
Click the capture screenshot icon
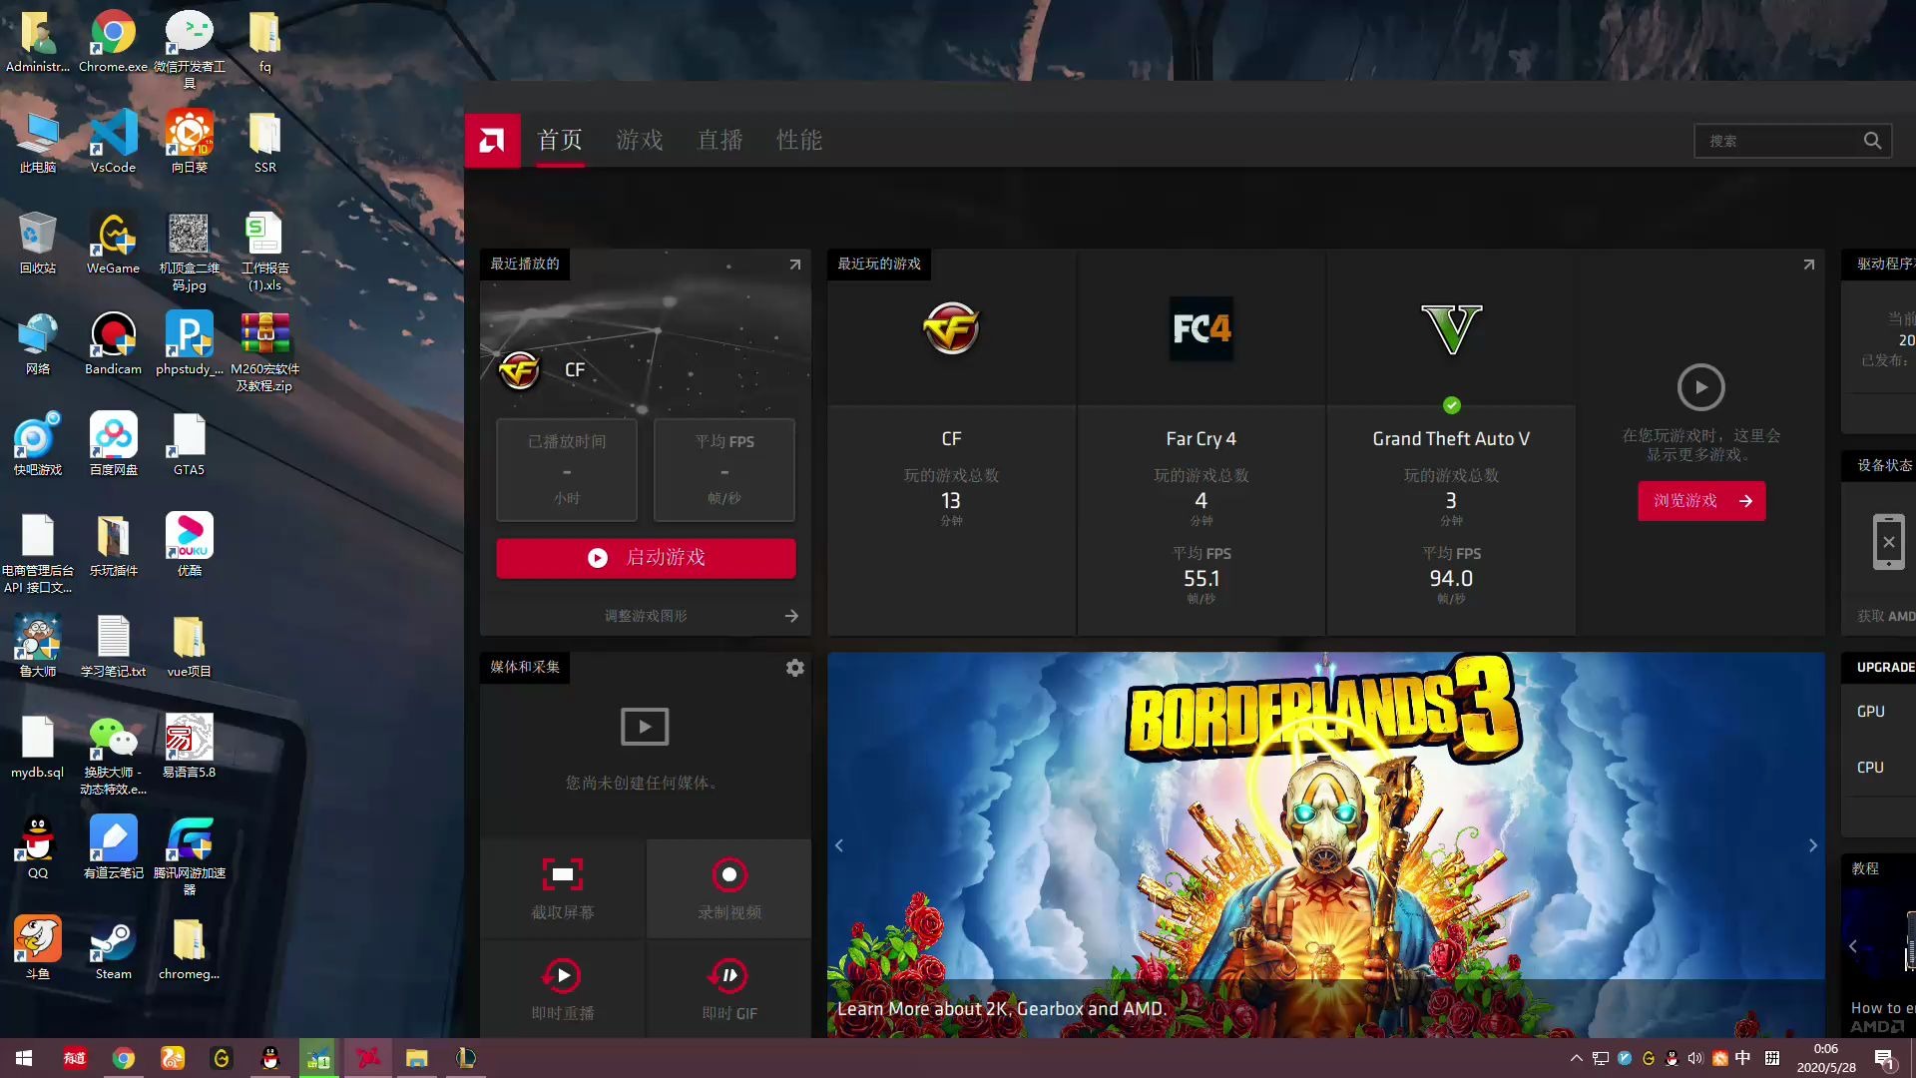(563, 875)
